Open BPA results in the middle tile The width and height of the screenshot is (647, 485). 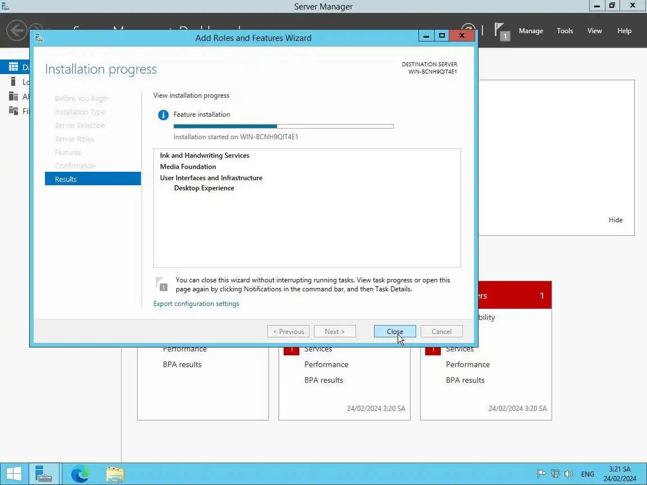323,380
